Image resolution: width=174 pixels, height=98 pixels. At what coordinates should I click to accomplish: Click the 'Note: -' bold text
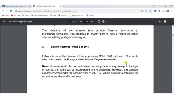pos(46,66)
